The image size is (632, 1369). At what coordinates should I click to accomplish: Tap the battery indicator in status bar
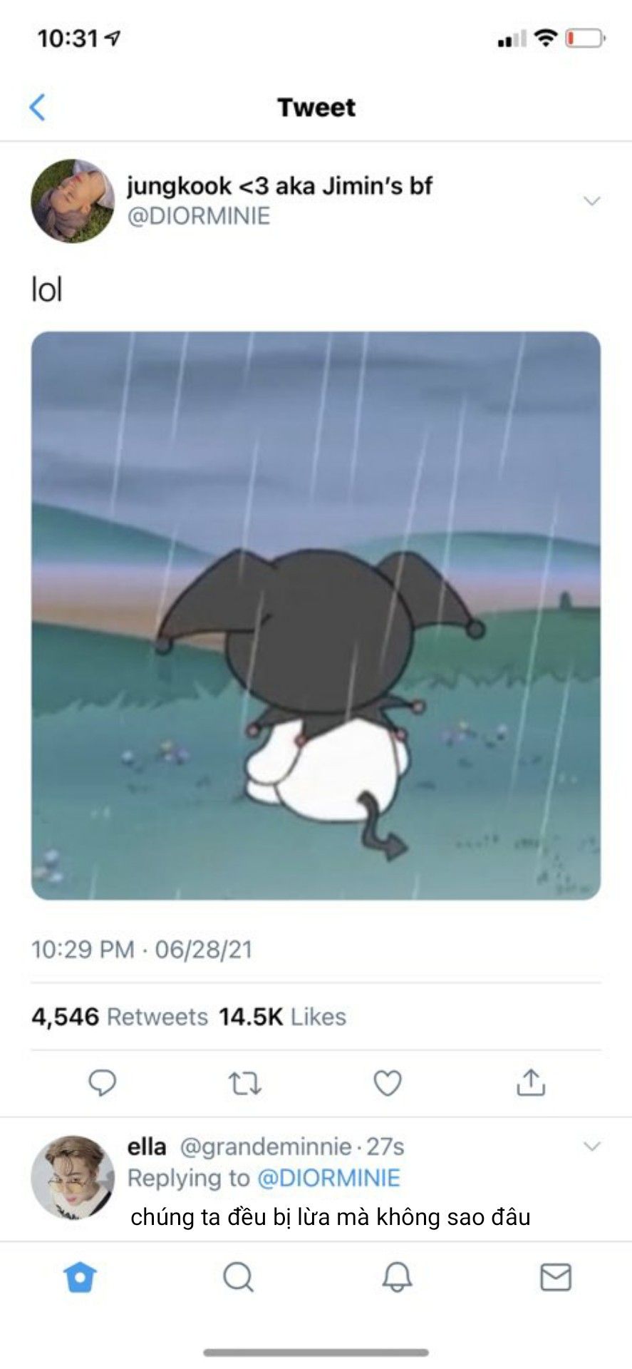click(x=586, y=38)
